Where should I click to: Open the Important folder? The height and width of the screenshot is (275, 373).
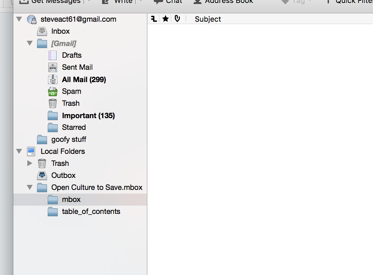(x=88, y=115)
